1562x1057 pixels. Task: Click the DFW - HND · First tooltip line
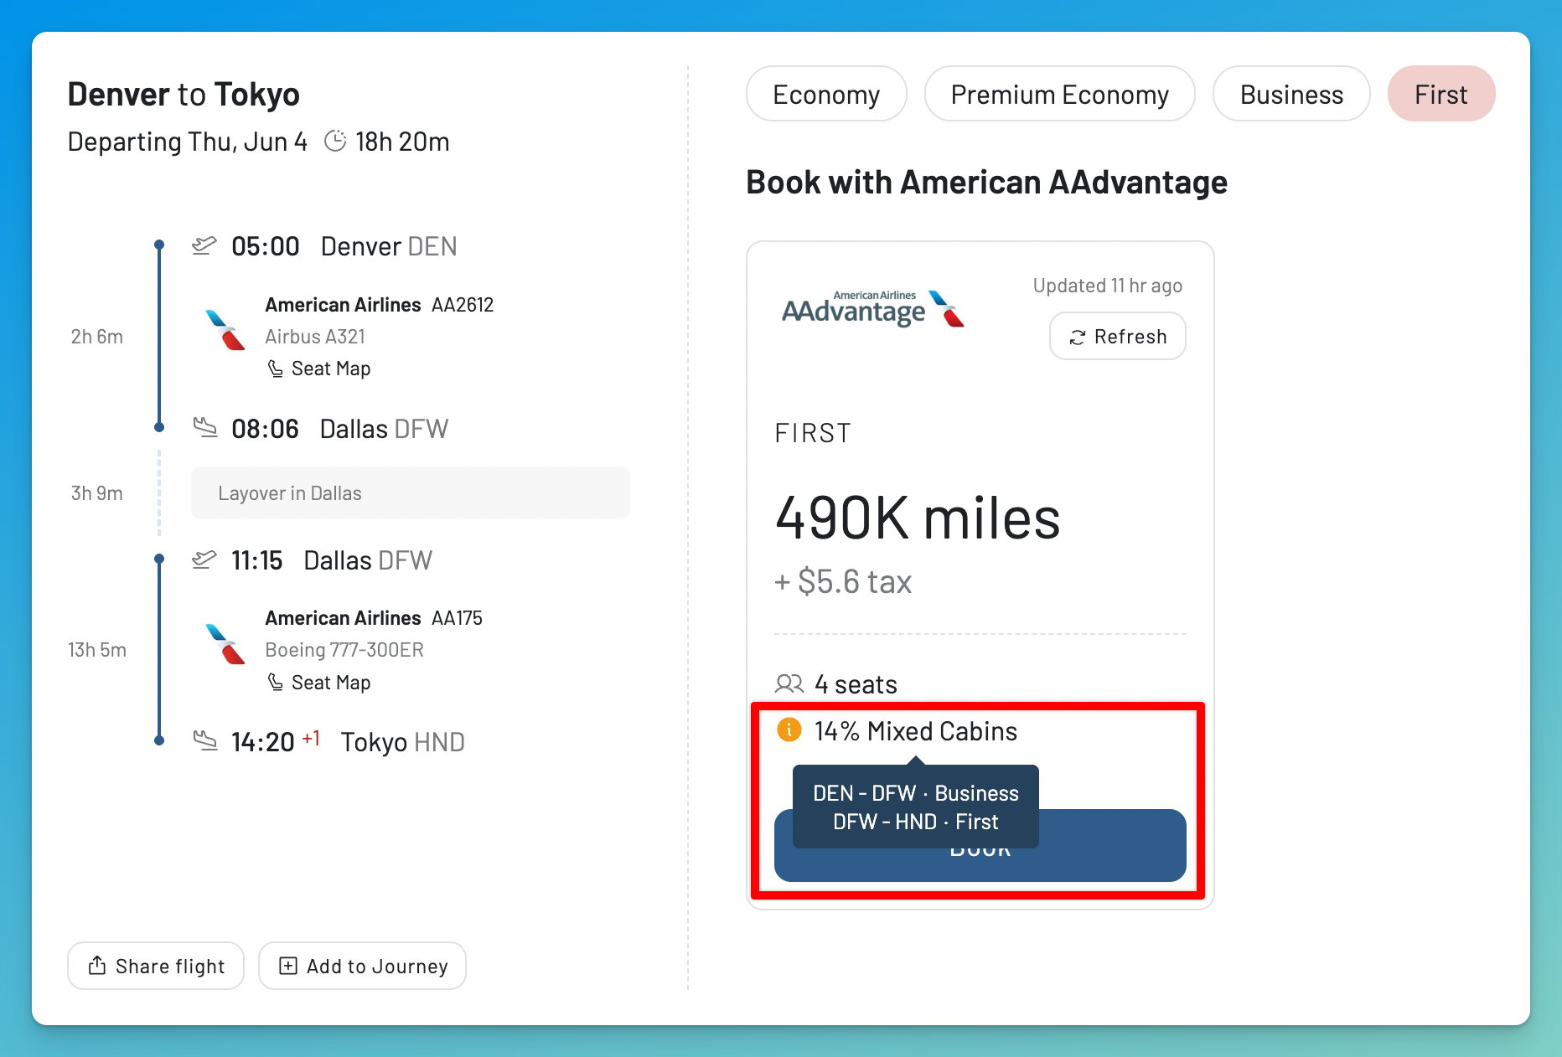(916, 822)
